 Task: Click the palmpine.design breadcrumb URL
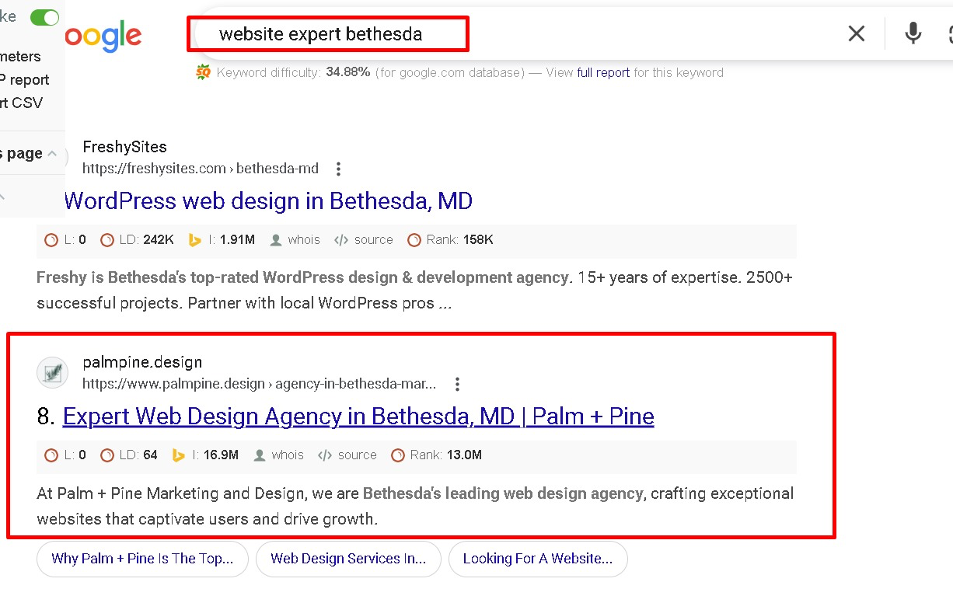point(260,384)
